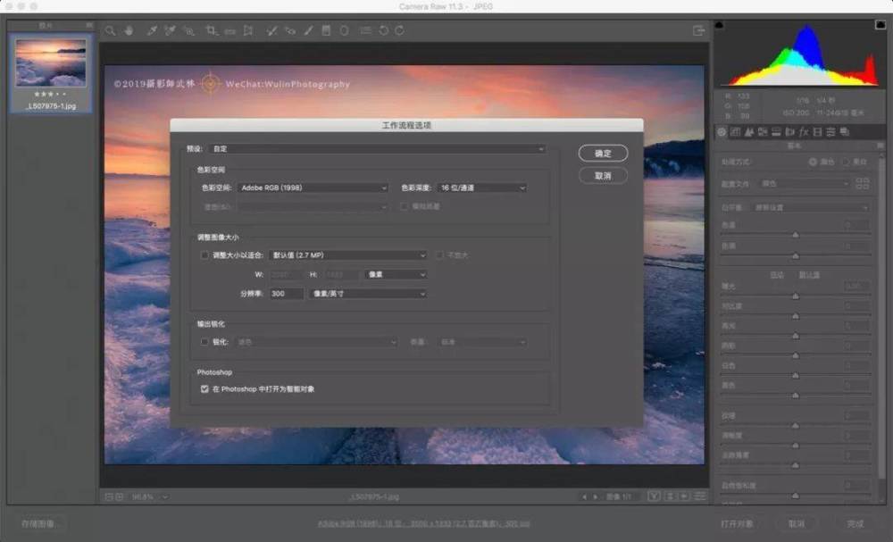Viewport: 893px width, 542px height.
Task: Select the Hand tool
Action: tap(129, 30)
